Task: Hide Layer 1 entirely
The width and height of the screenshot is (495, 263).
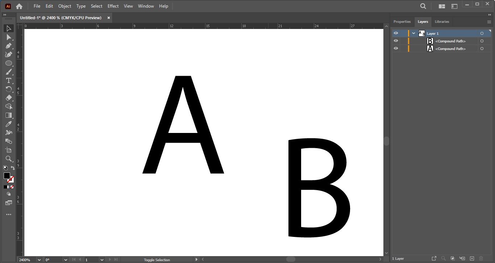Action: [396, 33]
